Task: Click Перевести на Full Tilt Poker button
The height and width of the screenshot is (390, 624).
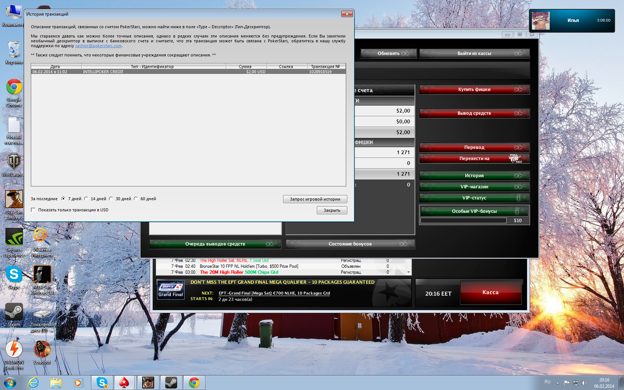Action: (x=474, y=159)
